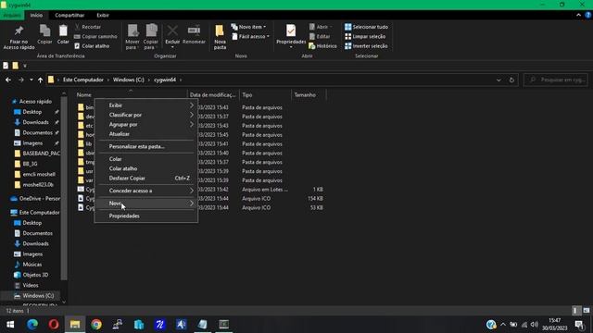The image size is (593, 333).
Task: Expand the Conceder acesso a submenu
Action: pyautogui.click(x=146, y=191)
